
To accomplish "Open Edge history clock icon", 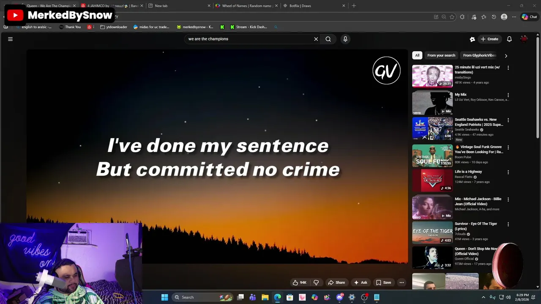I will [494, 17].
